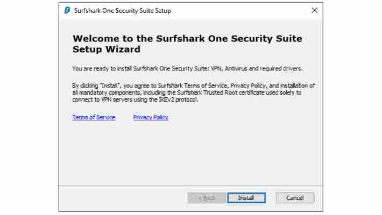
Task: Click the title bar text Surfshark One Security Suite Setup
Action: pos(123,11)
